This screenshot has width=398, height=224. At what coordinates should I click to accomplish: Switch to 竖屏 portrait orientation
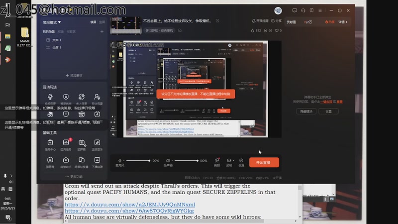tap(102, 22)
